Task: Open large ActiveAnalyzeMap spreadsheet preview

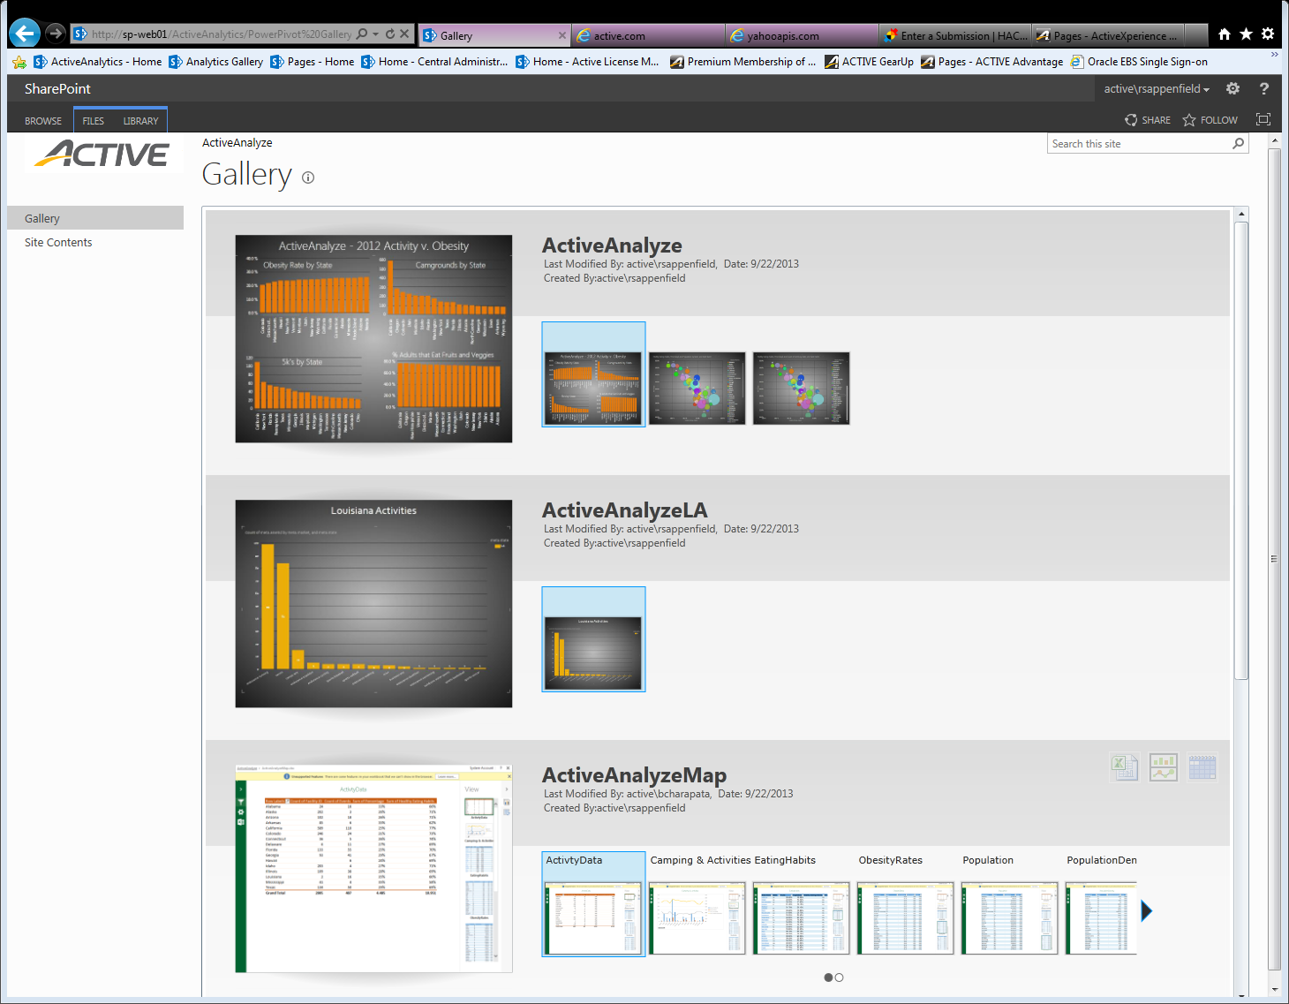Action: point(373,869)
